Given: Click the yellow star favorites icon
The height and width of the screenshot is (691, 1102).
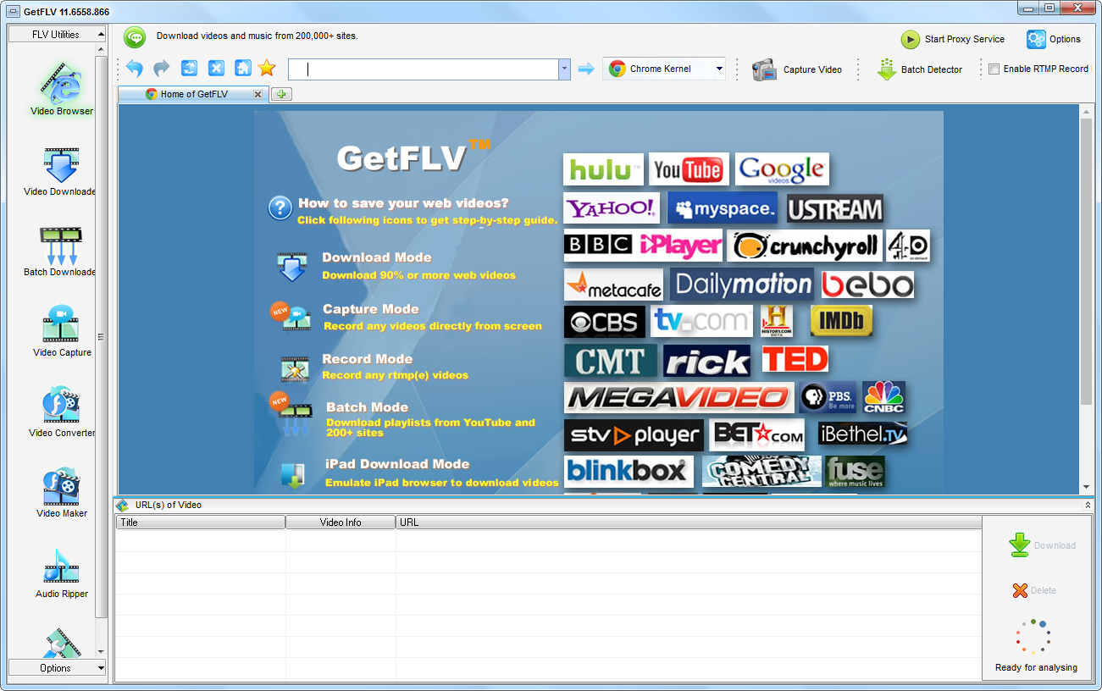Looking at the screenshot, I should pyautogui.click(x=267, y=69).
